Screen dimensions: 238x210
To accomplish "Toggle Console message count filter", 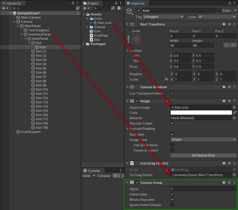I will click(117, 176).
